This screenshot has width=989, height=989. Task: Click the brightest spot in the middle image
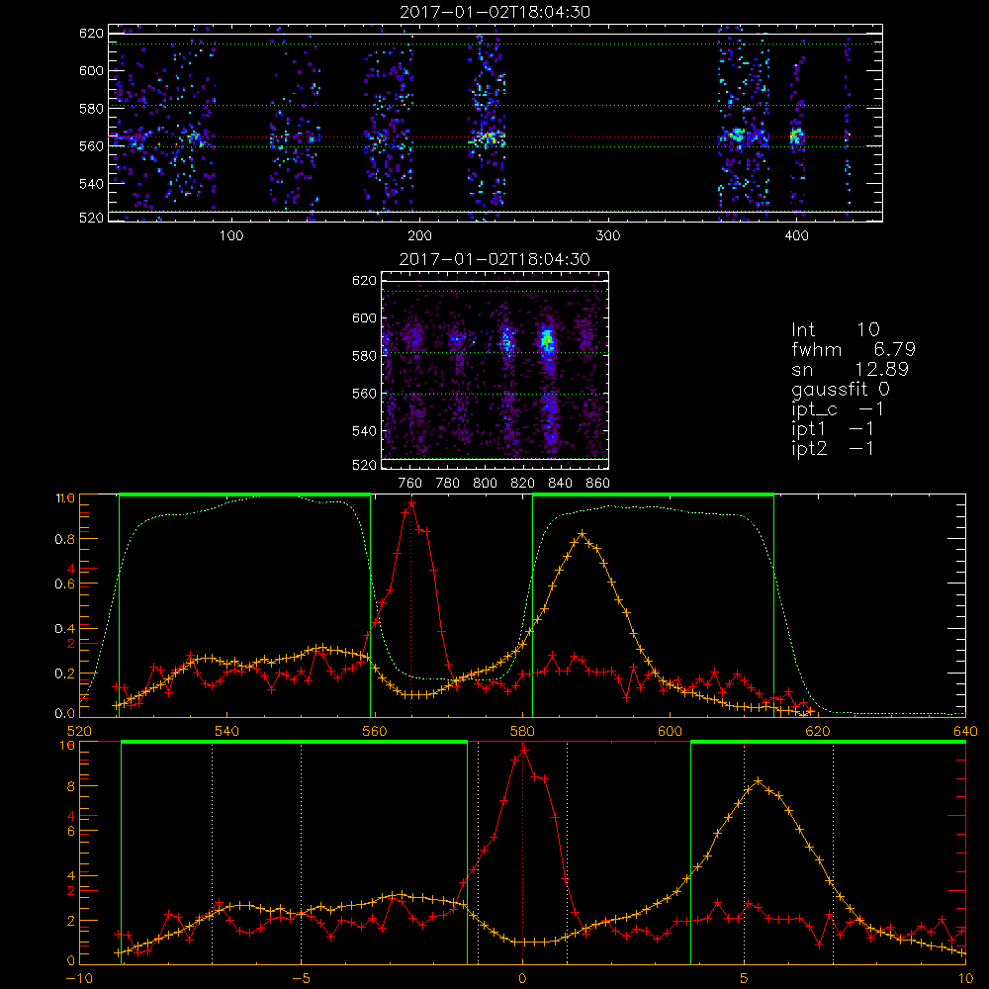[x=547, y=340]
